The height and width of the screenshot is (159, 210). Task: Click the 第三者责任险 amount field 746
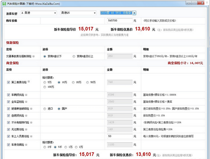(x=120, y=82)
